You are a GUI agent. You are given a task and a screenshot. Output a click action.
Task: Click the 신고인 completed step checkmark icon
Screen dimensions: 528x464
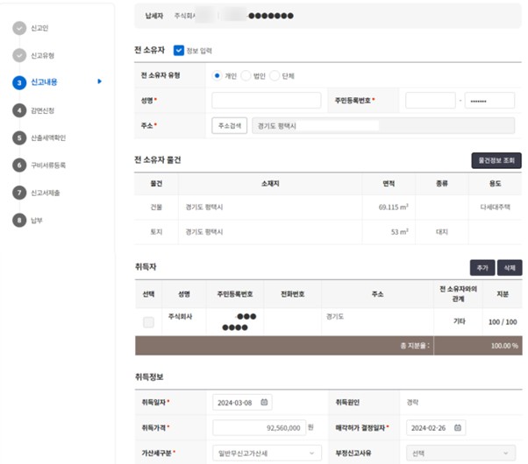point(19,28)
